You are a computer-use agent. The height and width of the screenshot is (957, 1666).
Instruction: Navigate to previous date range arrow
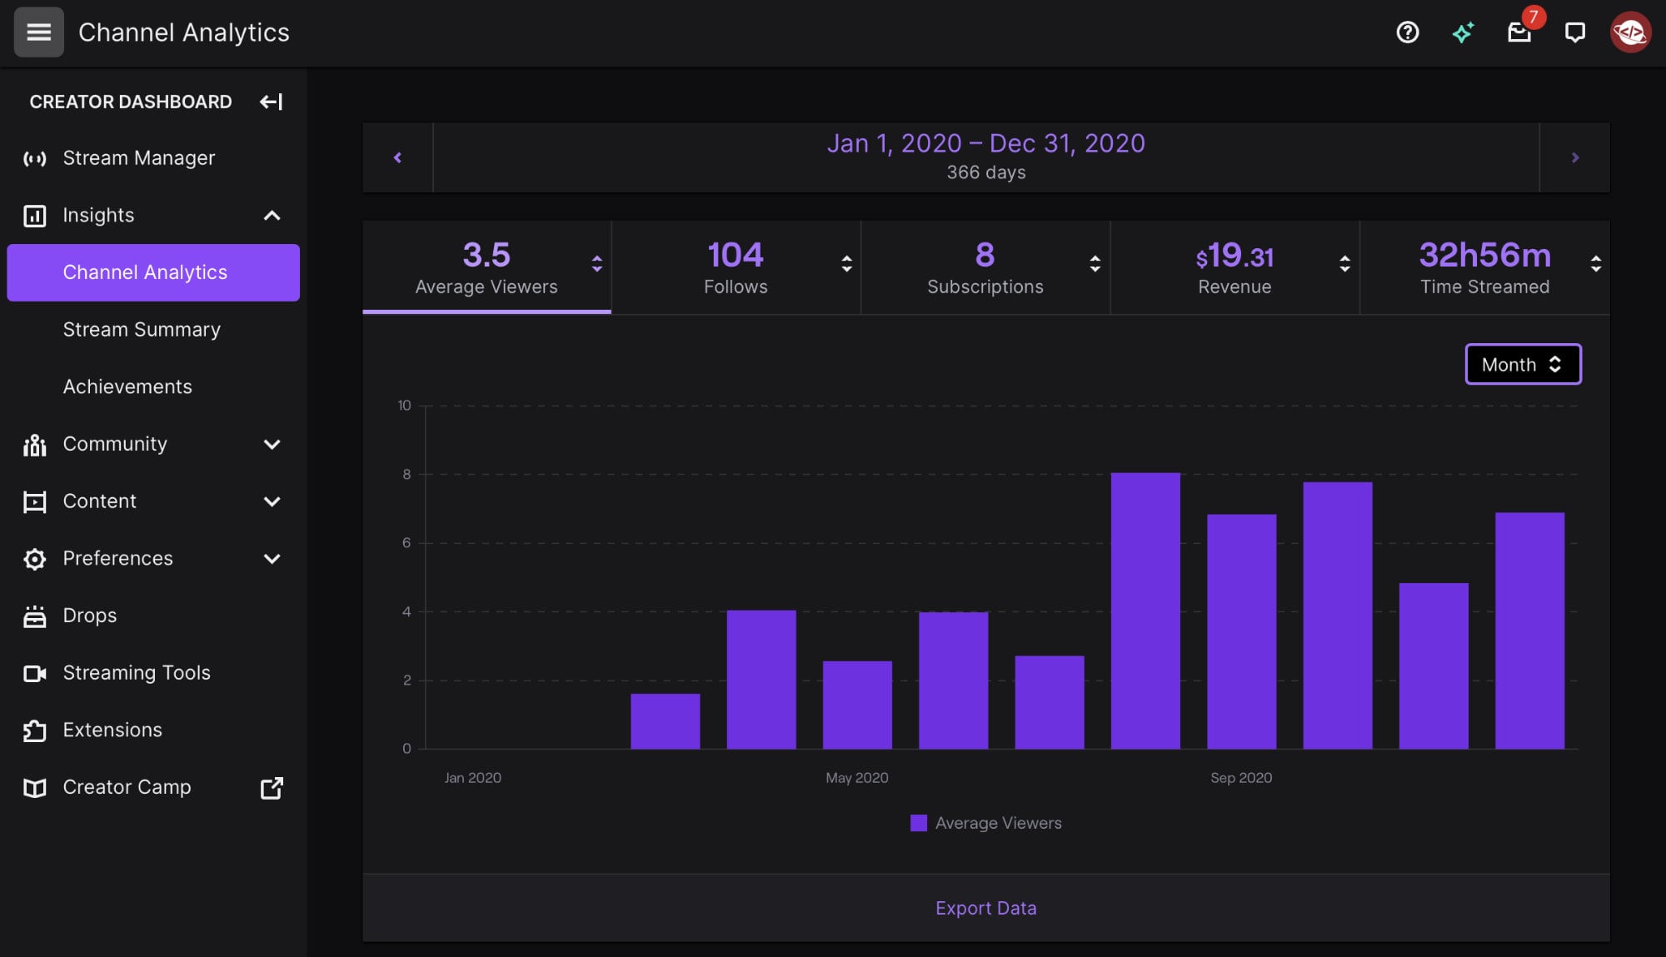coord(397,157)
